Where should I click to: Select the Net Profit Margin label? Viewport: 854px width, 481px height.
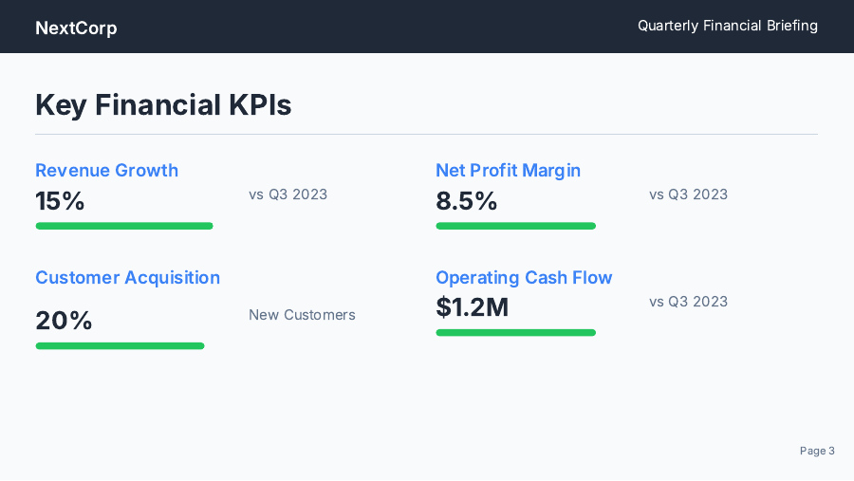point(508,170)
